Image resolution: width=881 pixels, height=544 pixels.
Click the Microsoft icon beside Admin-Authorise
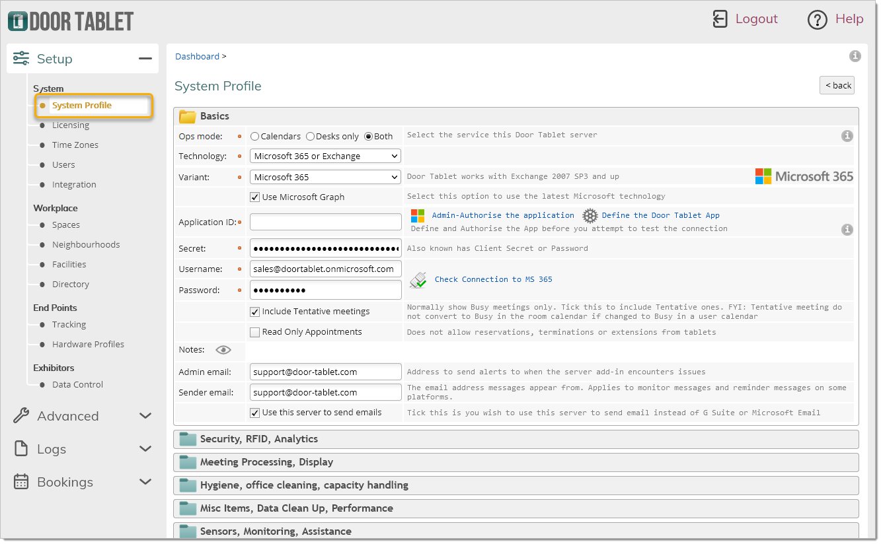(x=418, y=216)
